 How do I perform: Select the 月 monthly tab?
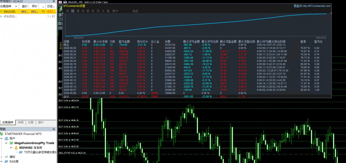tap(83, 11)
